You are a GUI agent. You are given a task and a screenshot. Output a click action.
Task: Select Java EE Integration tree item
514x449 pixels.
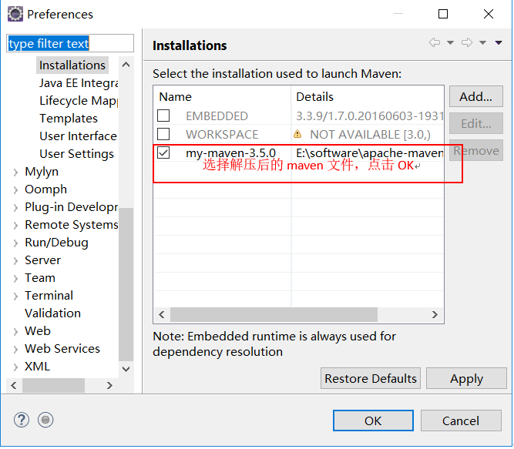[x=79, y=83]
